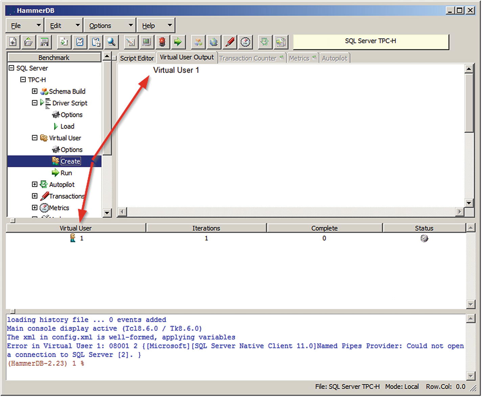Collapse the Driver Script node

coord(35,103)
